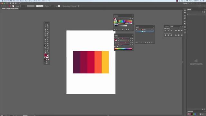Open the Layers panel flyout menu
The height and width of the screenshot is (116, 206).
(154, 27)
